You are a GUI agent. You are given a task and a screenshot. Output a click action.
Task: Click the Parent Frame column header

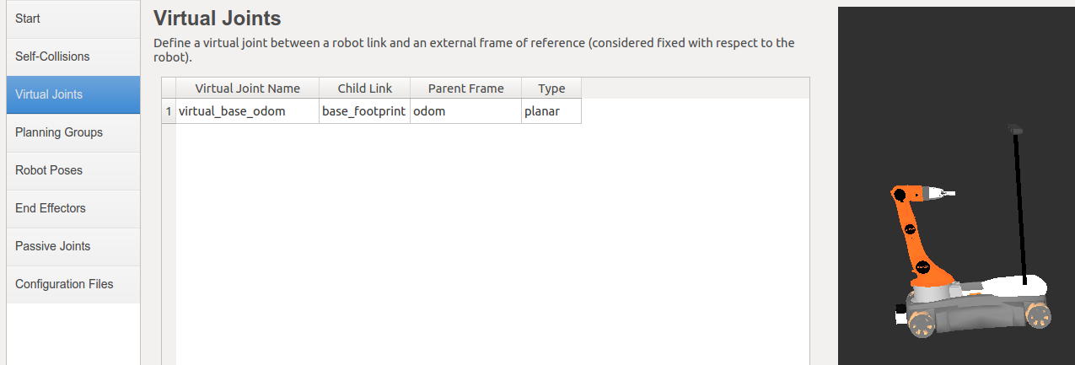(465, 89)
